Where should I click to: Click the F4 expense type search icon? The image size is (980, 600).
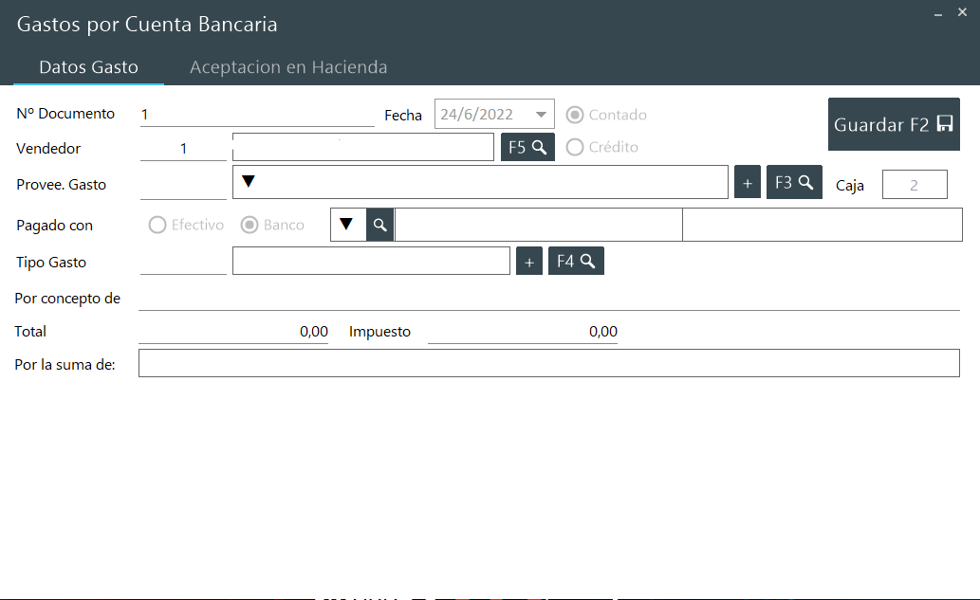[x=576, y=261]
